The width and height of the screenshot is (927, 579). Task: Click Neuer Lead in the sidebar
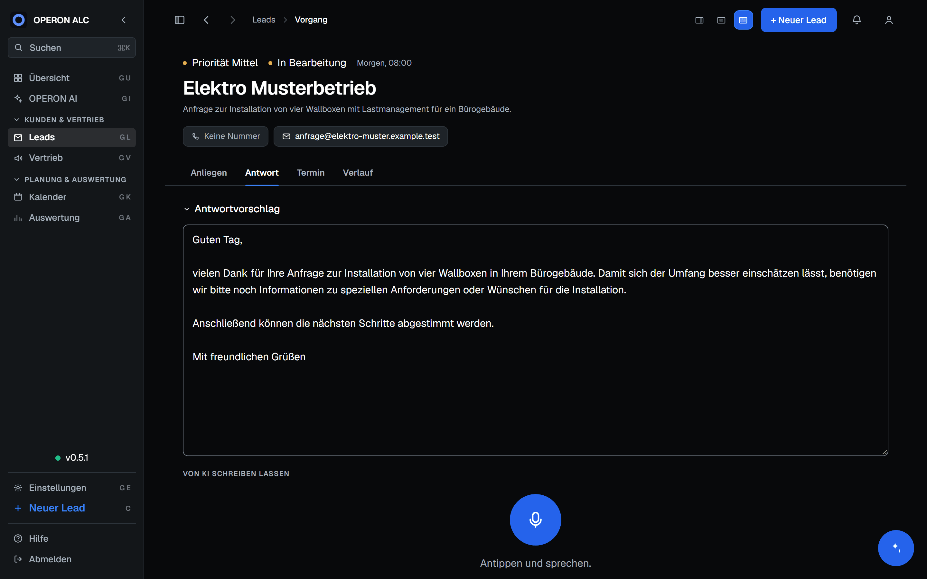72,508
